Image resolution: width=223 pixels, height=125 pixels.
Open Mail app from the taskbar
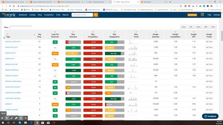click(x=48, y=123)
